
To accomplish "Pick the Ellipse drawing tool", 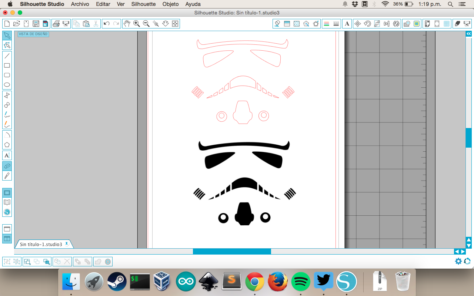I will tap(7, 85).
